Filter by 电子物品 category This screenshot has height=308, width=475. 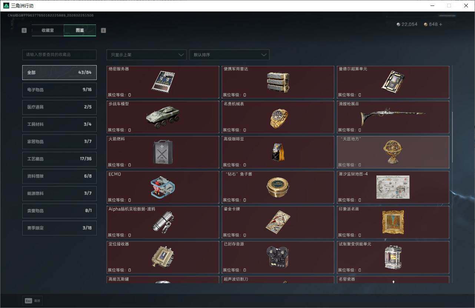point(59,90)
